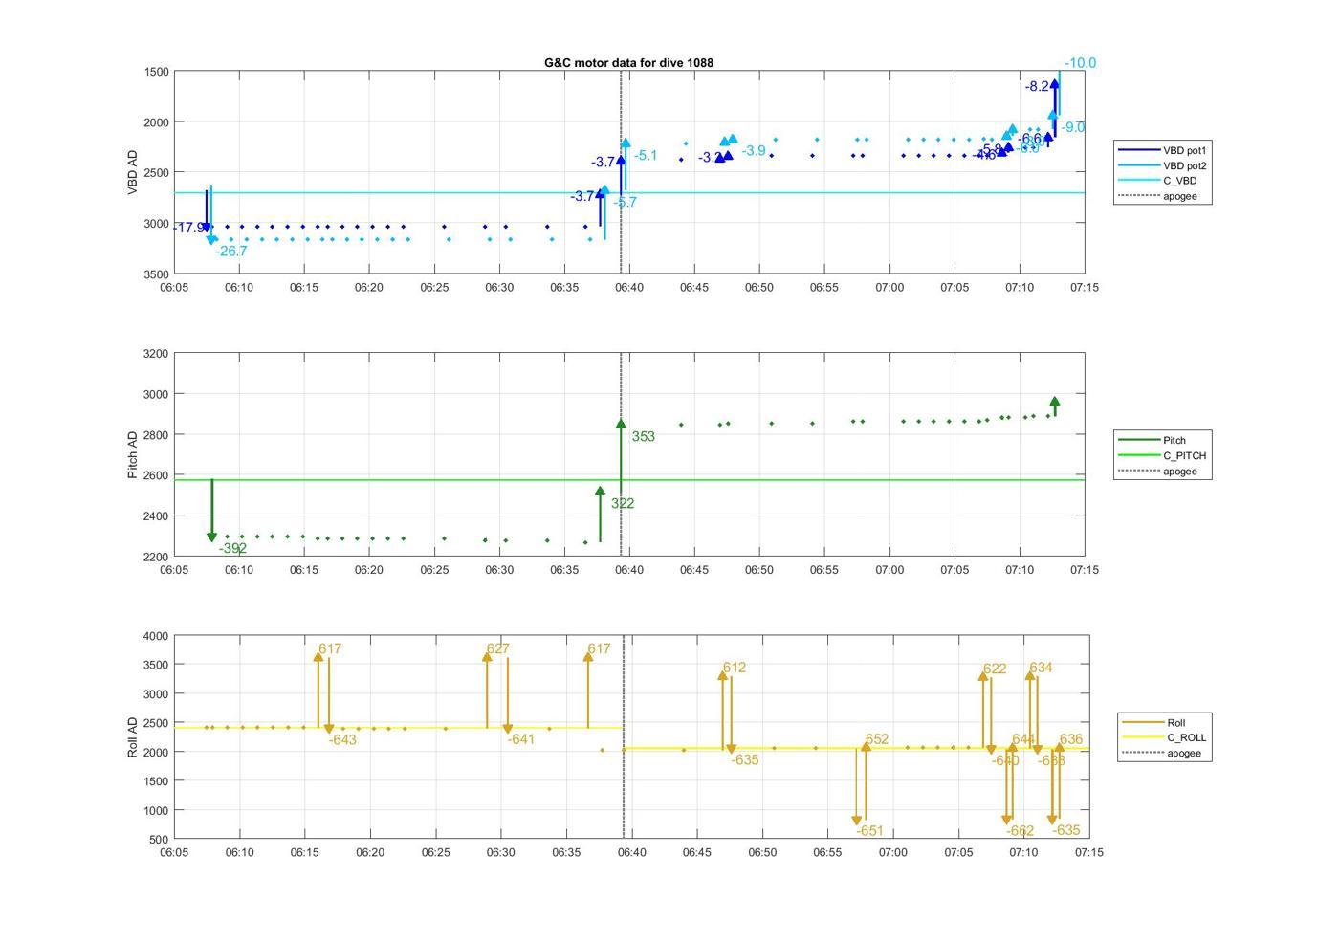
Task: Click the title "G&C motor data for dive 1088"
Action: coord(628,63)
